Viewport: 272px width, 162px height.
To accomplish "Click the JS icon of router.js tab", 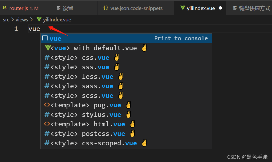I will [5, 8].
